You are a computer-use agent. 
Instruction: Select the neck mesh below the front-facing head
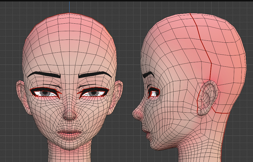[70, 152]
